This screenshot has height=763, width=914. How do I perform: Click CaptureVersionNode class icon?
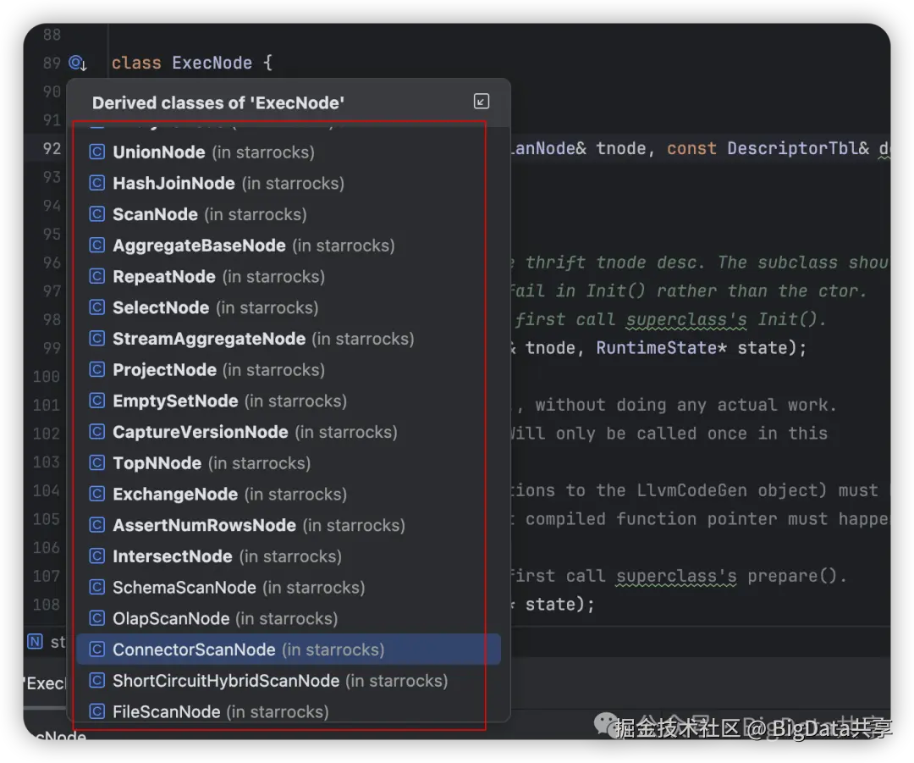coord(96,432)
